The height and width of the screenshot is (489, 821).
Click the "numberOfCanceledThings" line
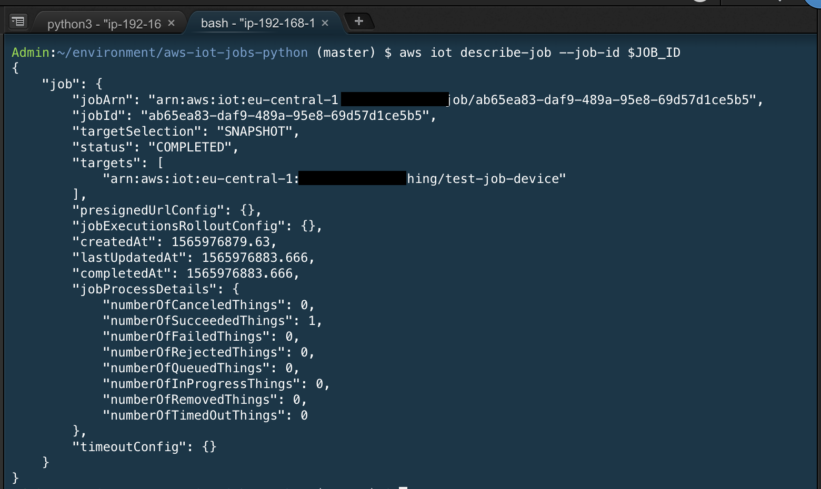(x=208, y=305)
